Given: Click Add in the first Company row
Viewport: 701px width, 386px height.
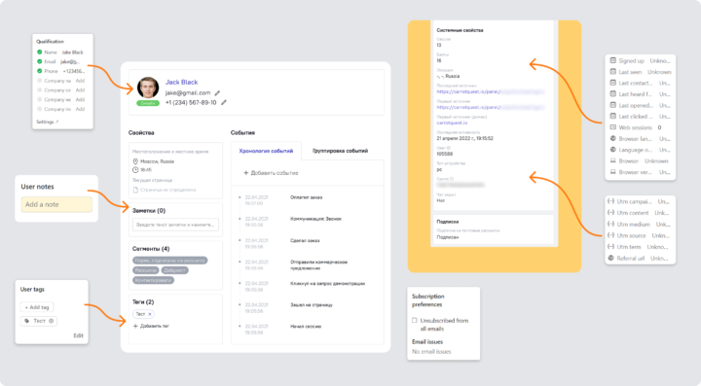Looking at the screenshot, I should click(x=80, y=81).
